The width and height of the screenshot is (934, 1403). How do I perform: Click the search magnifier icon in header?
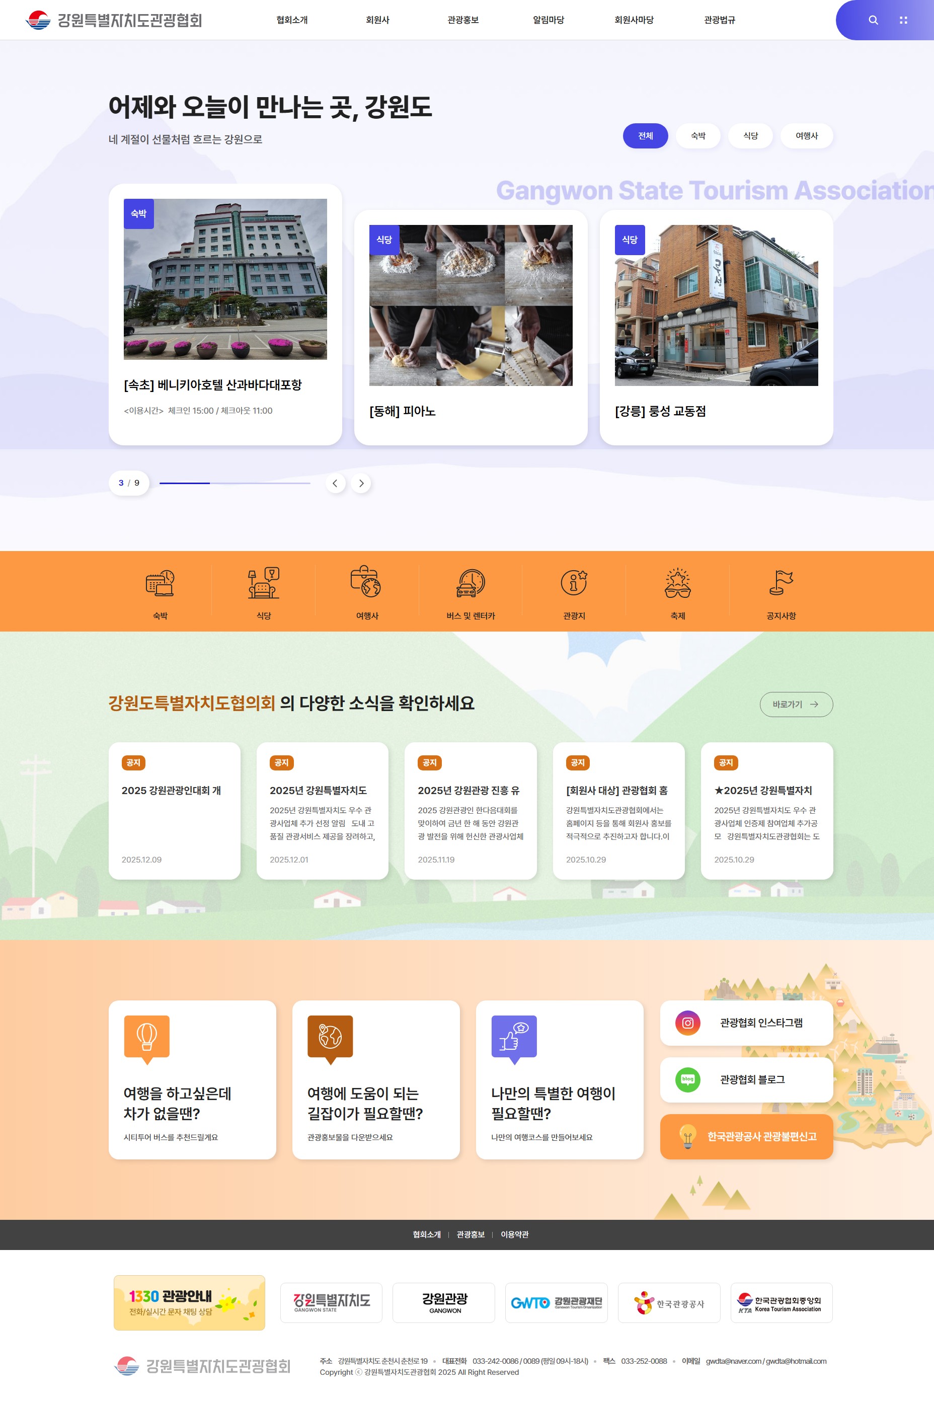(x=873, y=20)
